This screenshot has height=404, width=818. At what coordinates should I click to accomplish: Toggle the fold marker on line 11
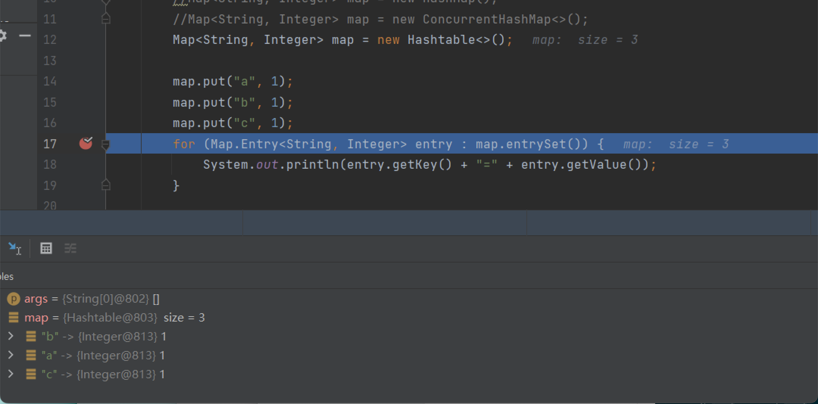(x=106, y=19)
